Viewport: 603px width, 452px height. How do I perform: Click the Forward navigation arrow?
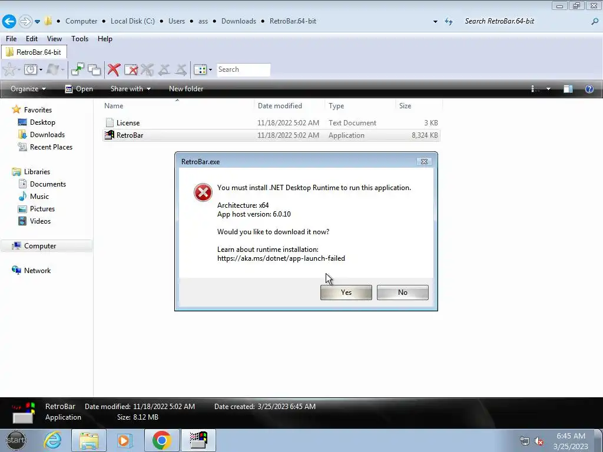point(25,21)
